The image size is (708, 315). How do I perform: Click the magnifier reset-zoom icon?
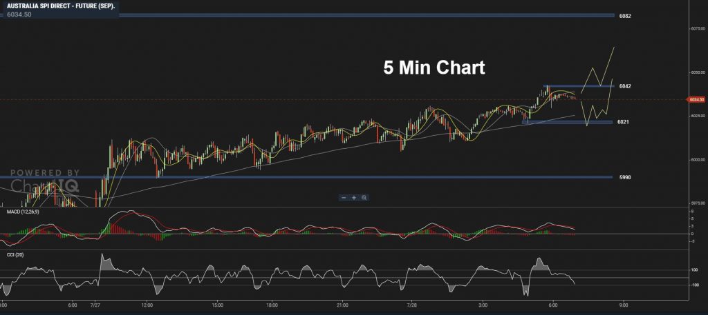pyautogui.click(x=364, y=198)
